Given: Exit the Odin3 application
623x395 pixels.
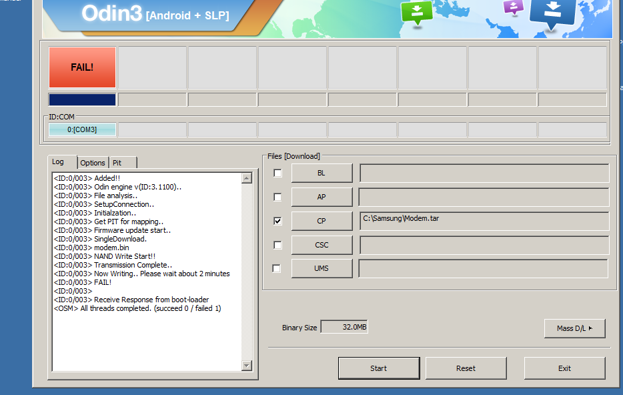Looking at the screenshot, I should (564, 368).
